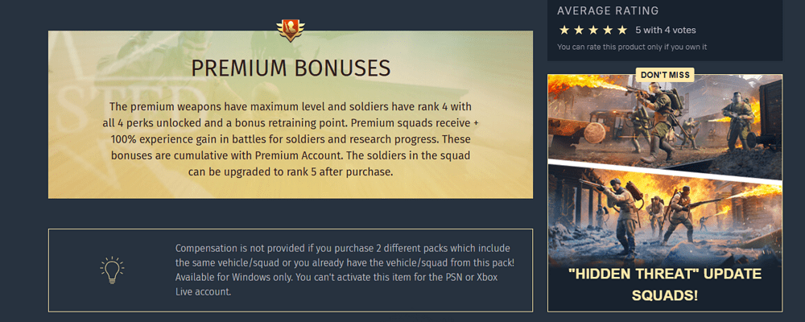Click the "can be upgraded to rank 5" line
The image size is (805, 322).
pos(291,171)
